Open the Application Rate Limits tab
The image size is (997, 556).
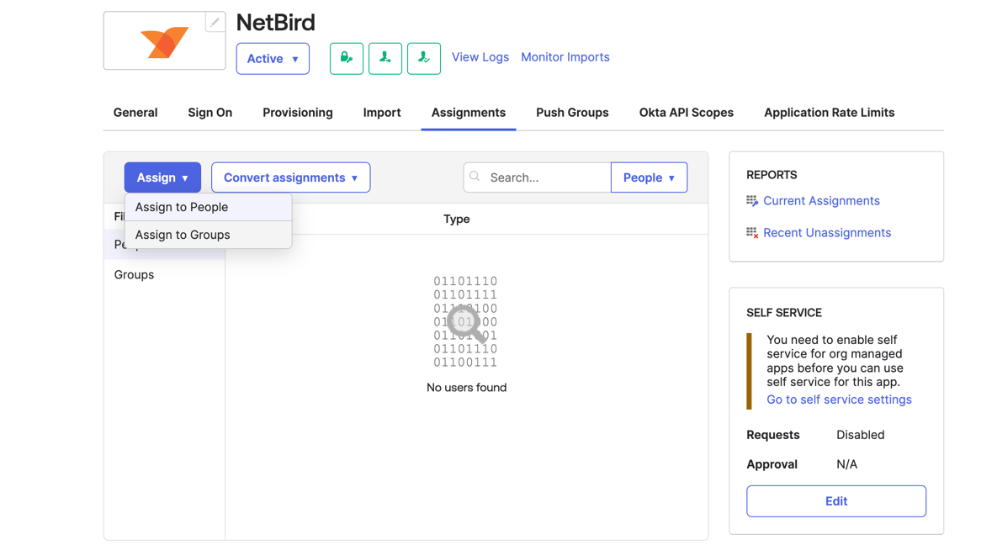click(x=829, y=113)
